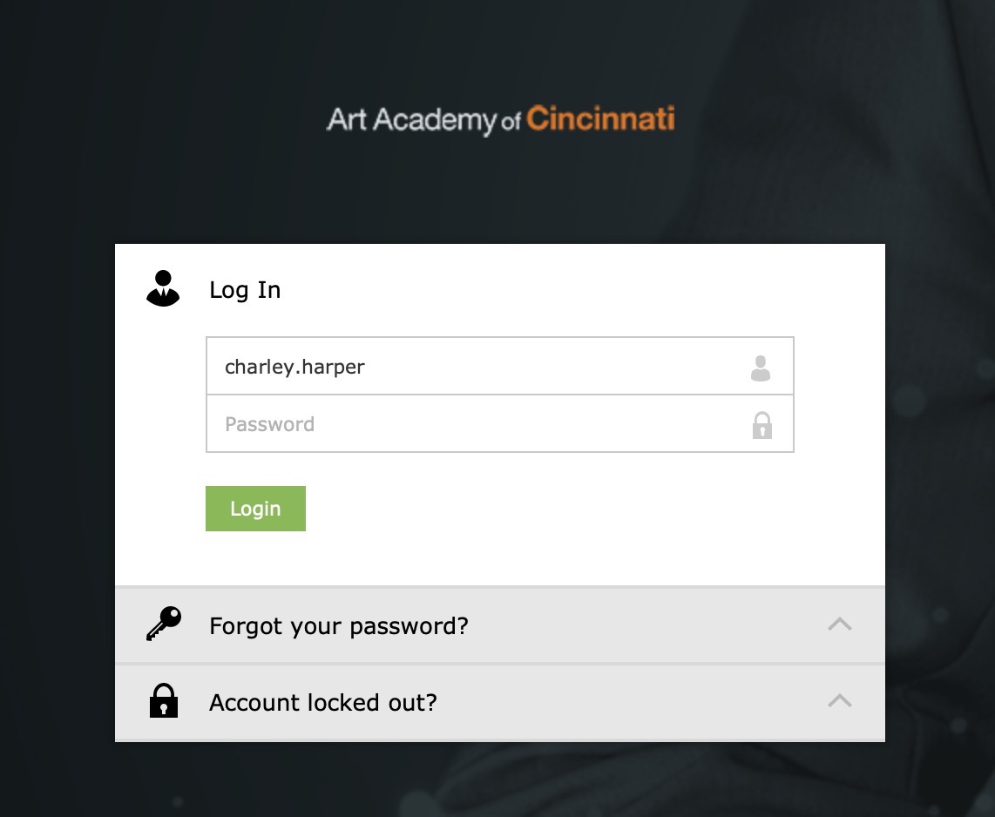
Task: Click the black padlock icon beside Account locked out
Action: (164, 700)
